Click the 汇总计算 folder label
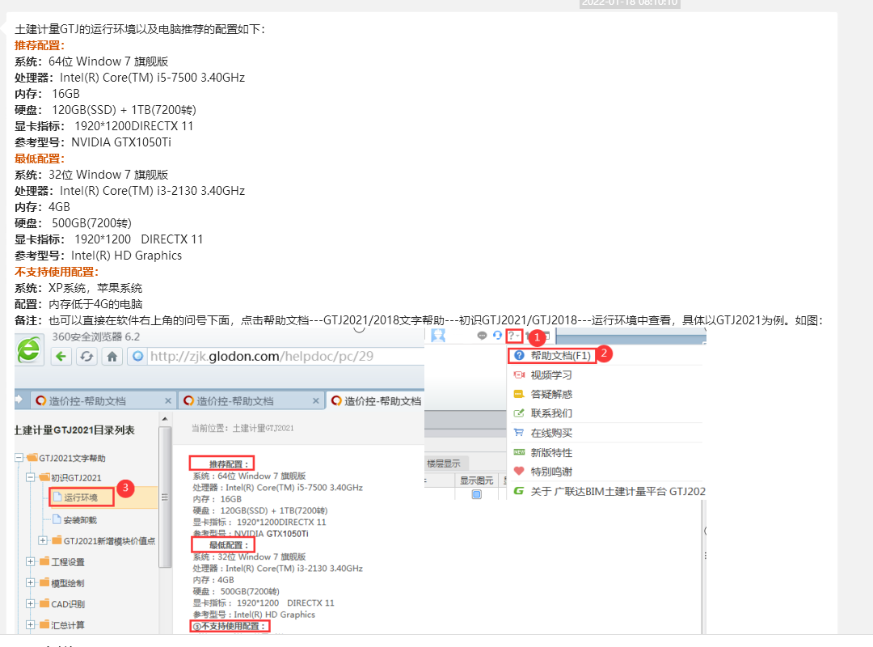The image size is (873, 647). click(x=68, y=625)
